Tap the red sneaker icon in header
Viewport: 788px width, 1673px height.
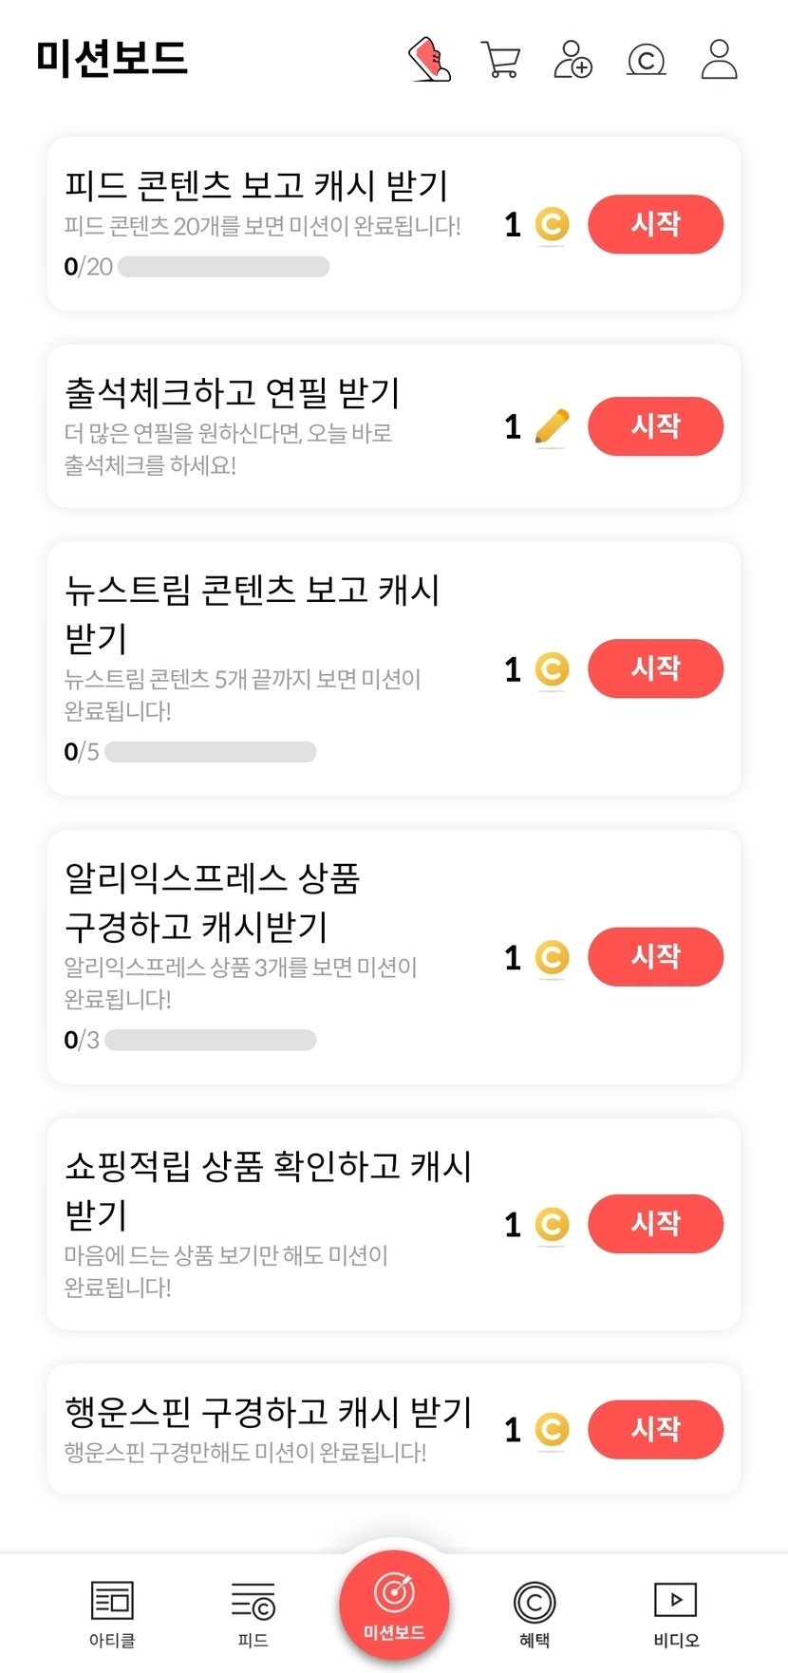pyautogui.click(x=429, y=60)
